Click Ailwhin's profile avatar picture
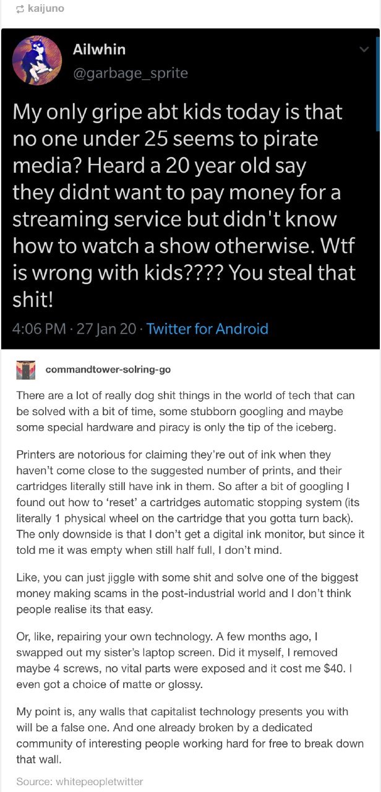This screenshot has height=792, width=381. click(x=37, y=60)
